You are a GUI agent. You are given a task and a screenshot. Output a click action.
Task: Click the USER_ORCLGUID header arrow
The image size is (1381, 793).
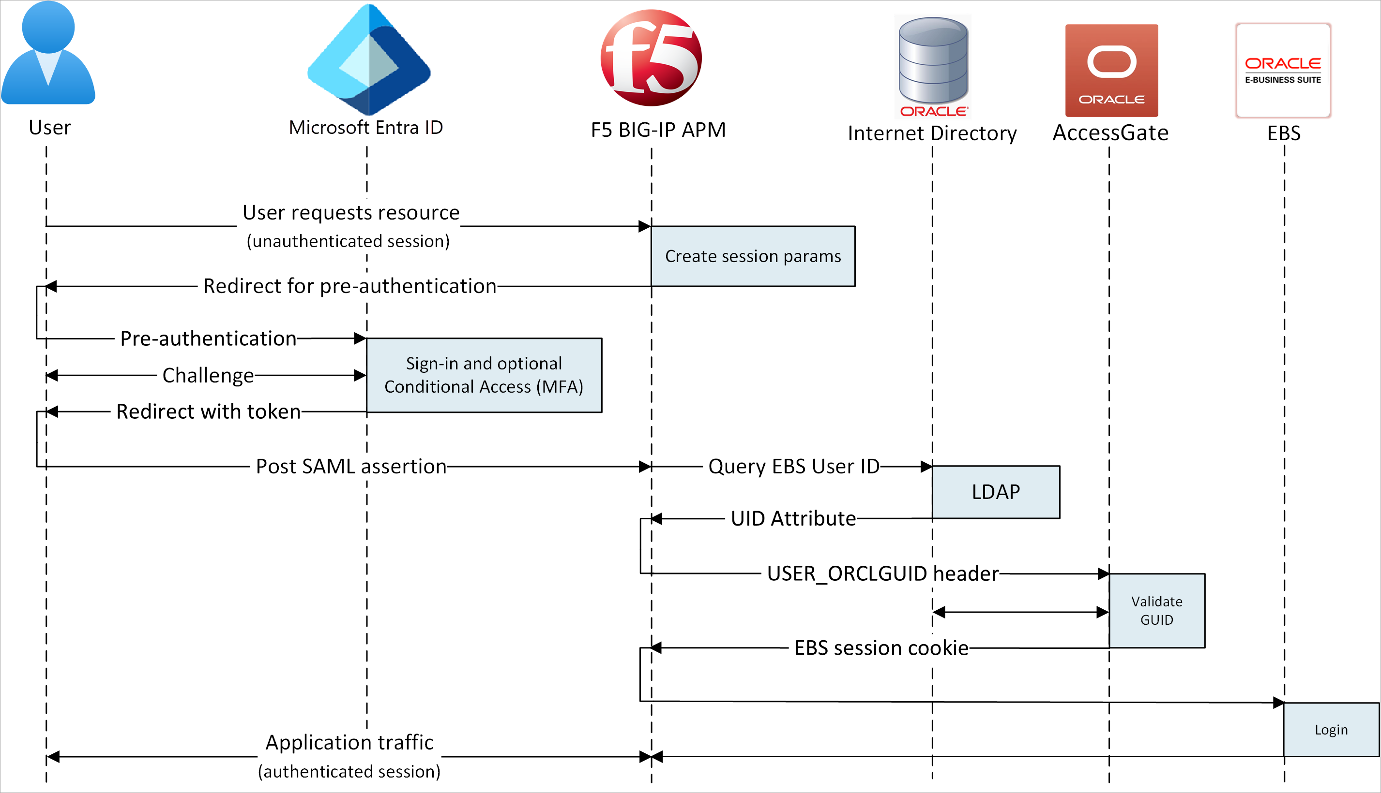[854, 576]
